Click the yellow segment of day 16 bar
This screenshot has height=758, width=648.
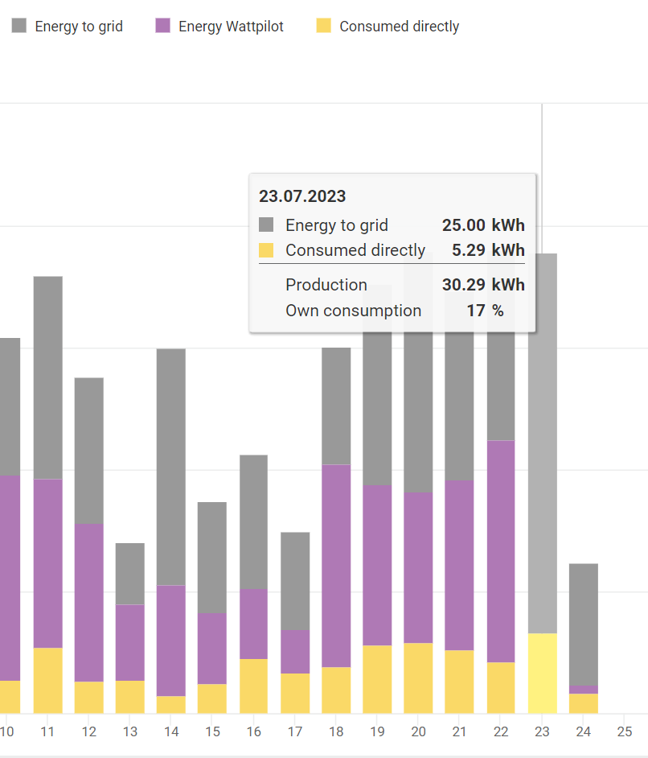coord(253,686)
